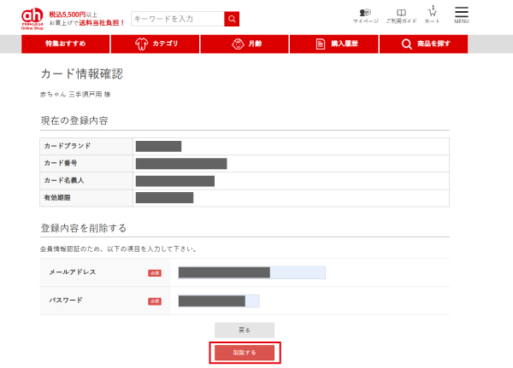Click the 送料当社負担 shipping banner text
The image size is (513, 368).
[102, 23]
